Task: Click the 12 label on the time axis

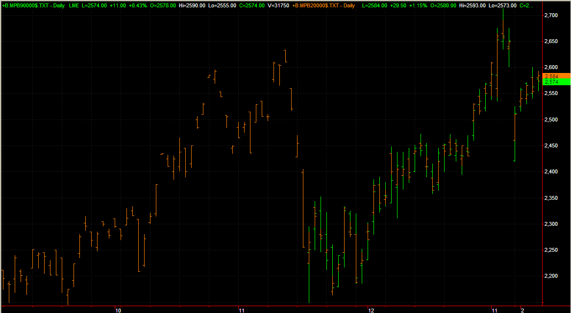Action: (371, 311)
